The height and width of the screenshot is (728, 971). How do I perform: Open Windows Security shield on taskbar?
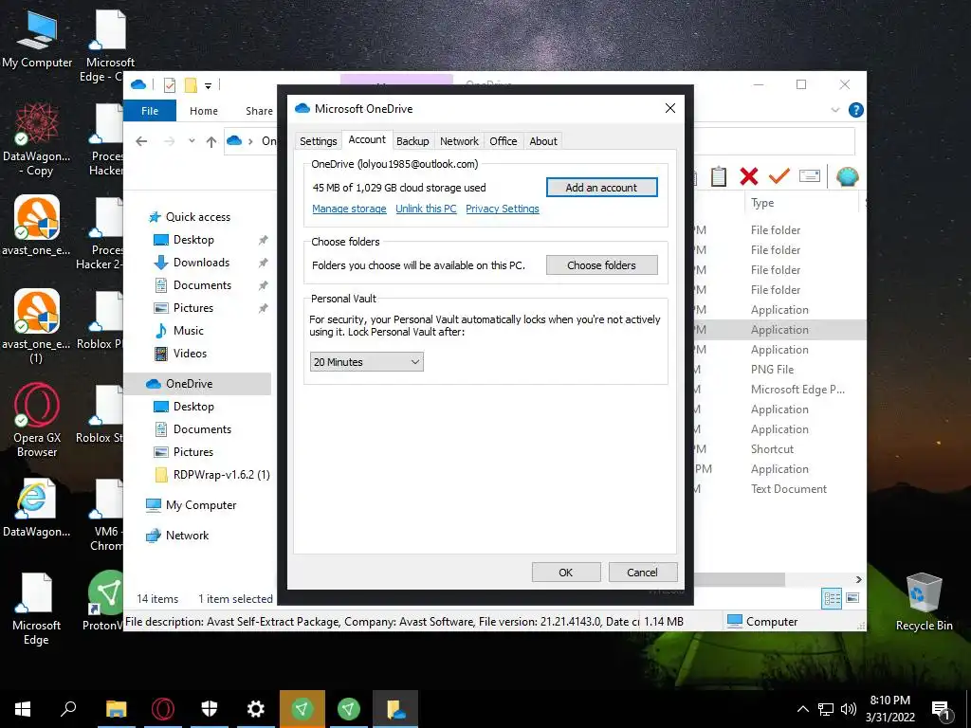(x=210, y=709)
